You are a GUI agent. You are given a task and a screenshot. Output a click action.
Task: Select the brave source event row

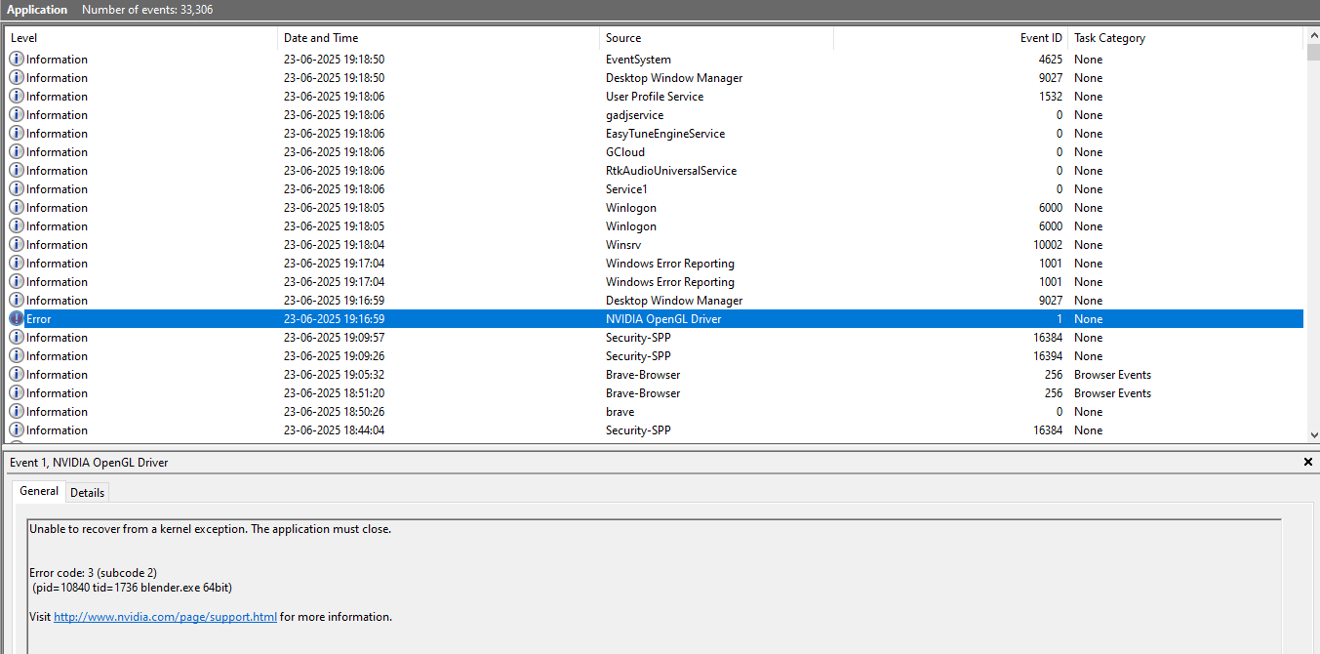pos(655,412)
